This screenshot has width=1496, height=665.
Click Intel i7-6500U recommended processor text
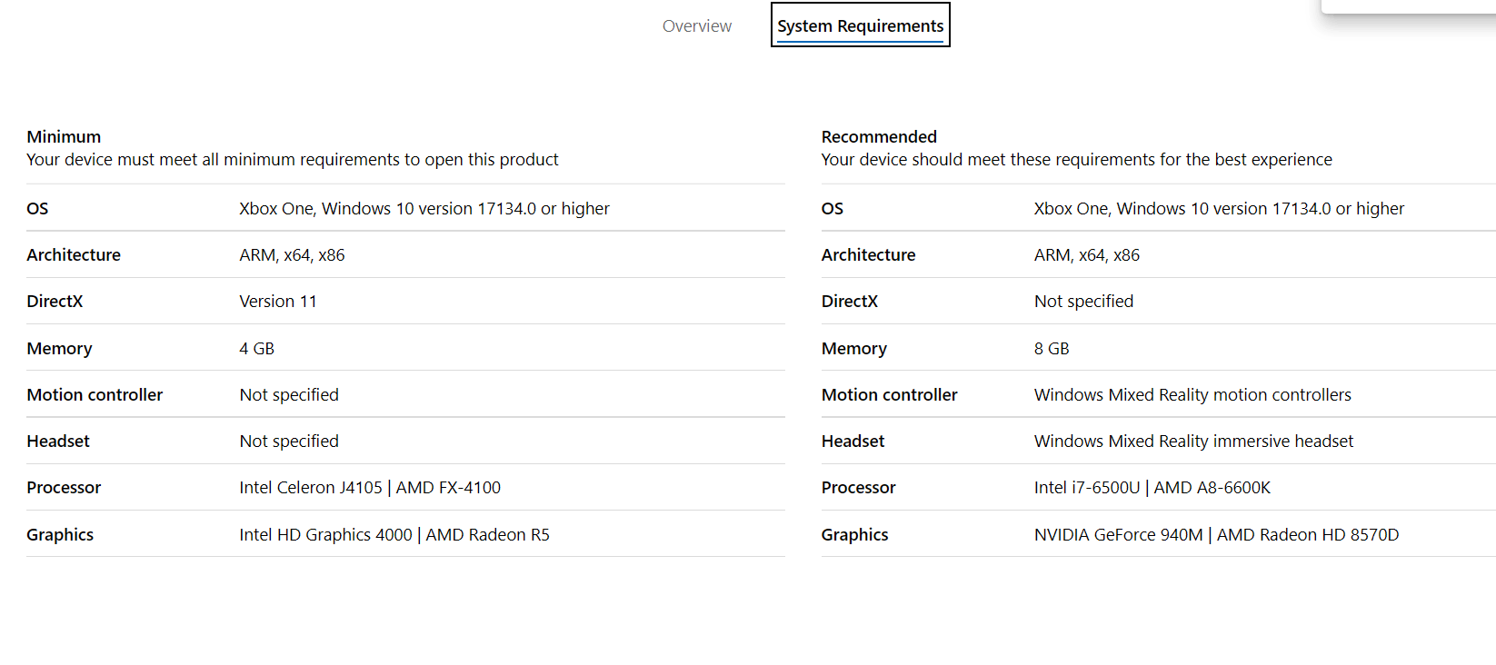[x=1087, y=488]
